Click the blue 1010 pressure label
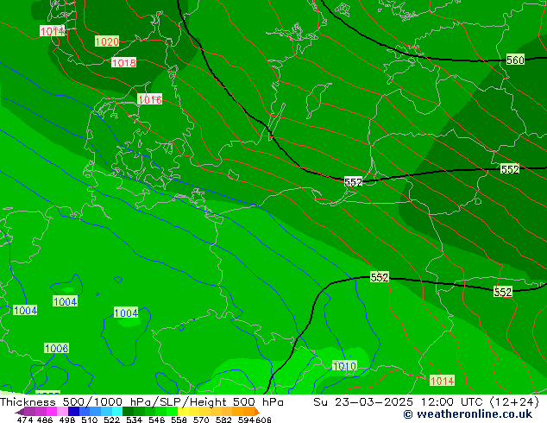547x423 pixels. click(344, 366)
